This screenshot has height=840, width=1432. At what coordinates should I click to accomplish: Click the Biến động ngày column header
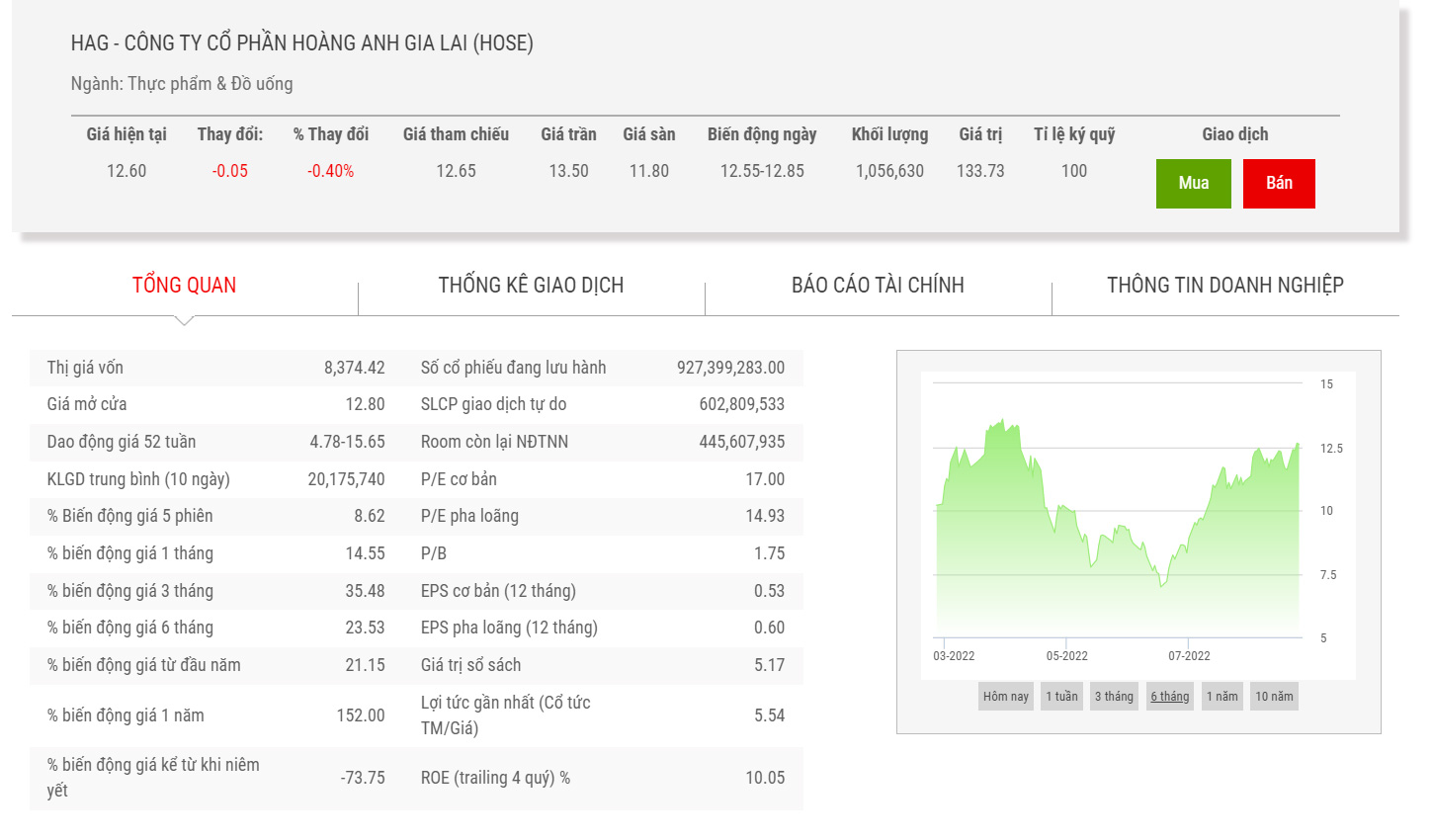click(x=762, y=134)
